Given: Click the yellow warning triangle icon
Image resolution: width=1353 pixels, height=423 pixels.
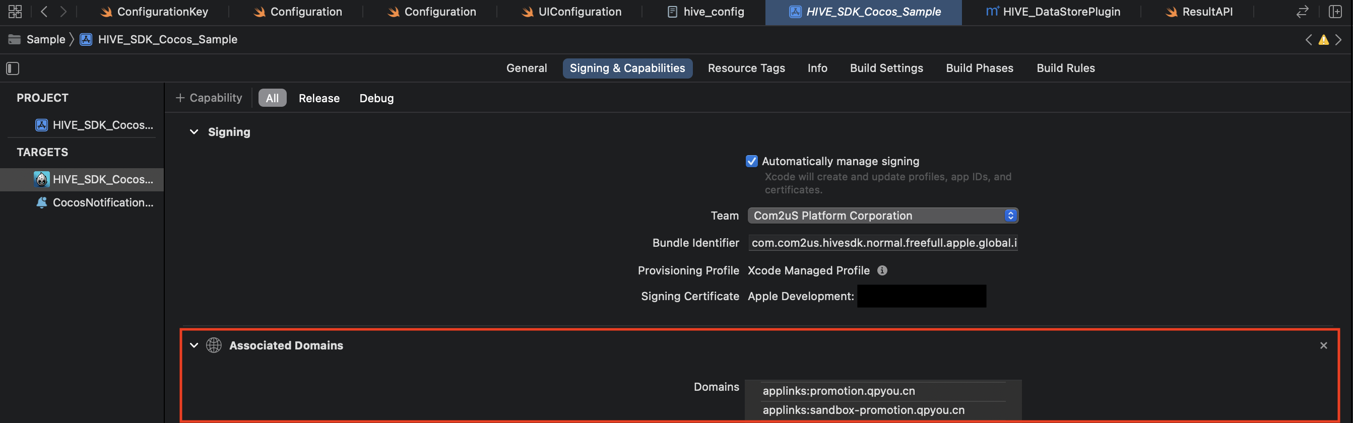Looking at the screenshot, I should click(x=1324, y=40).
